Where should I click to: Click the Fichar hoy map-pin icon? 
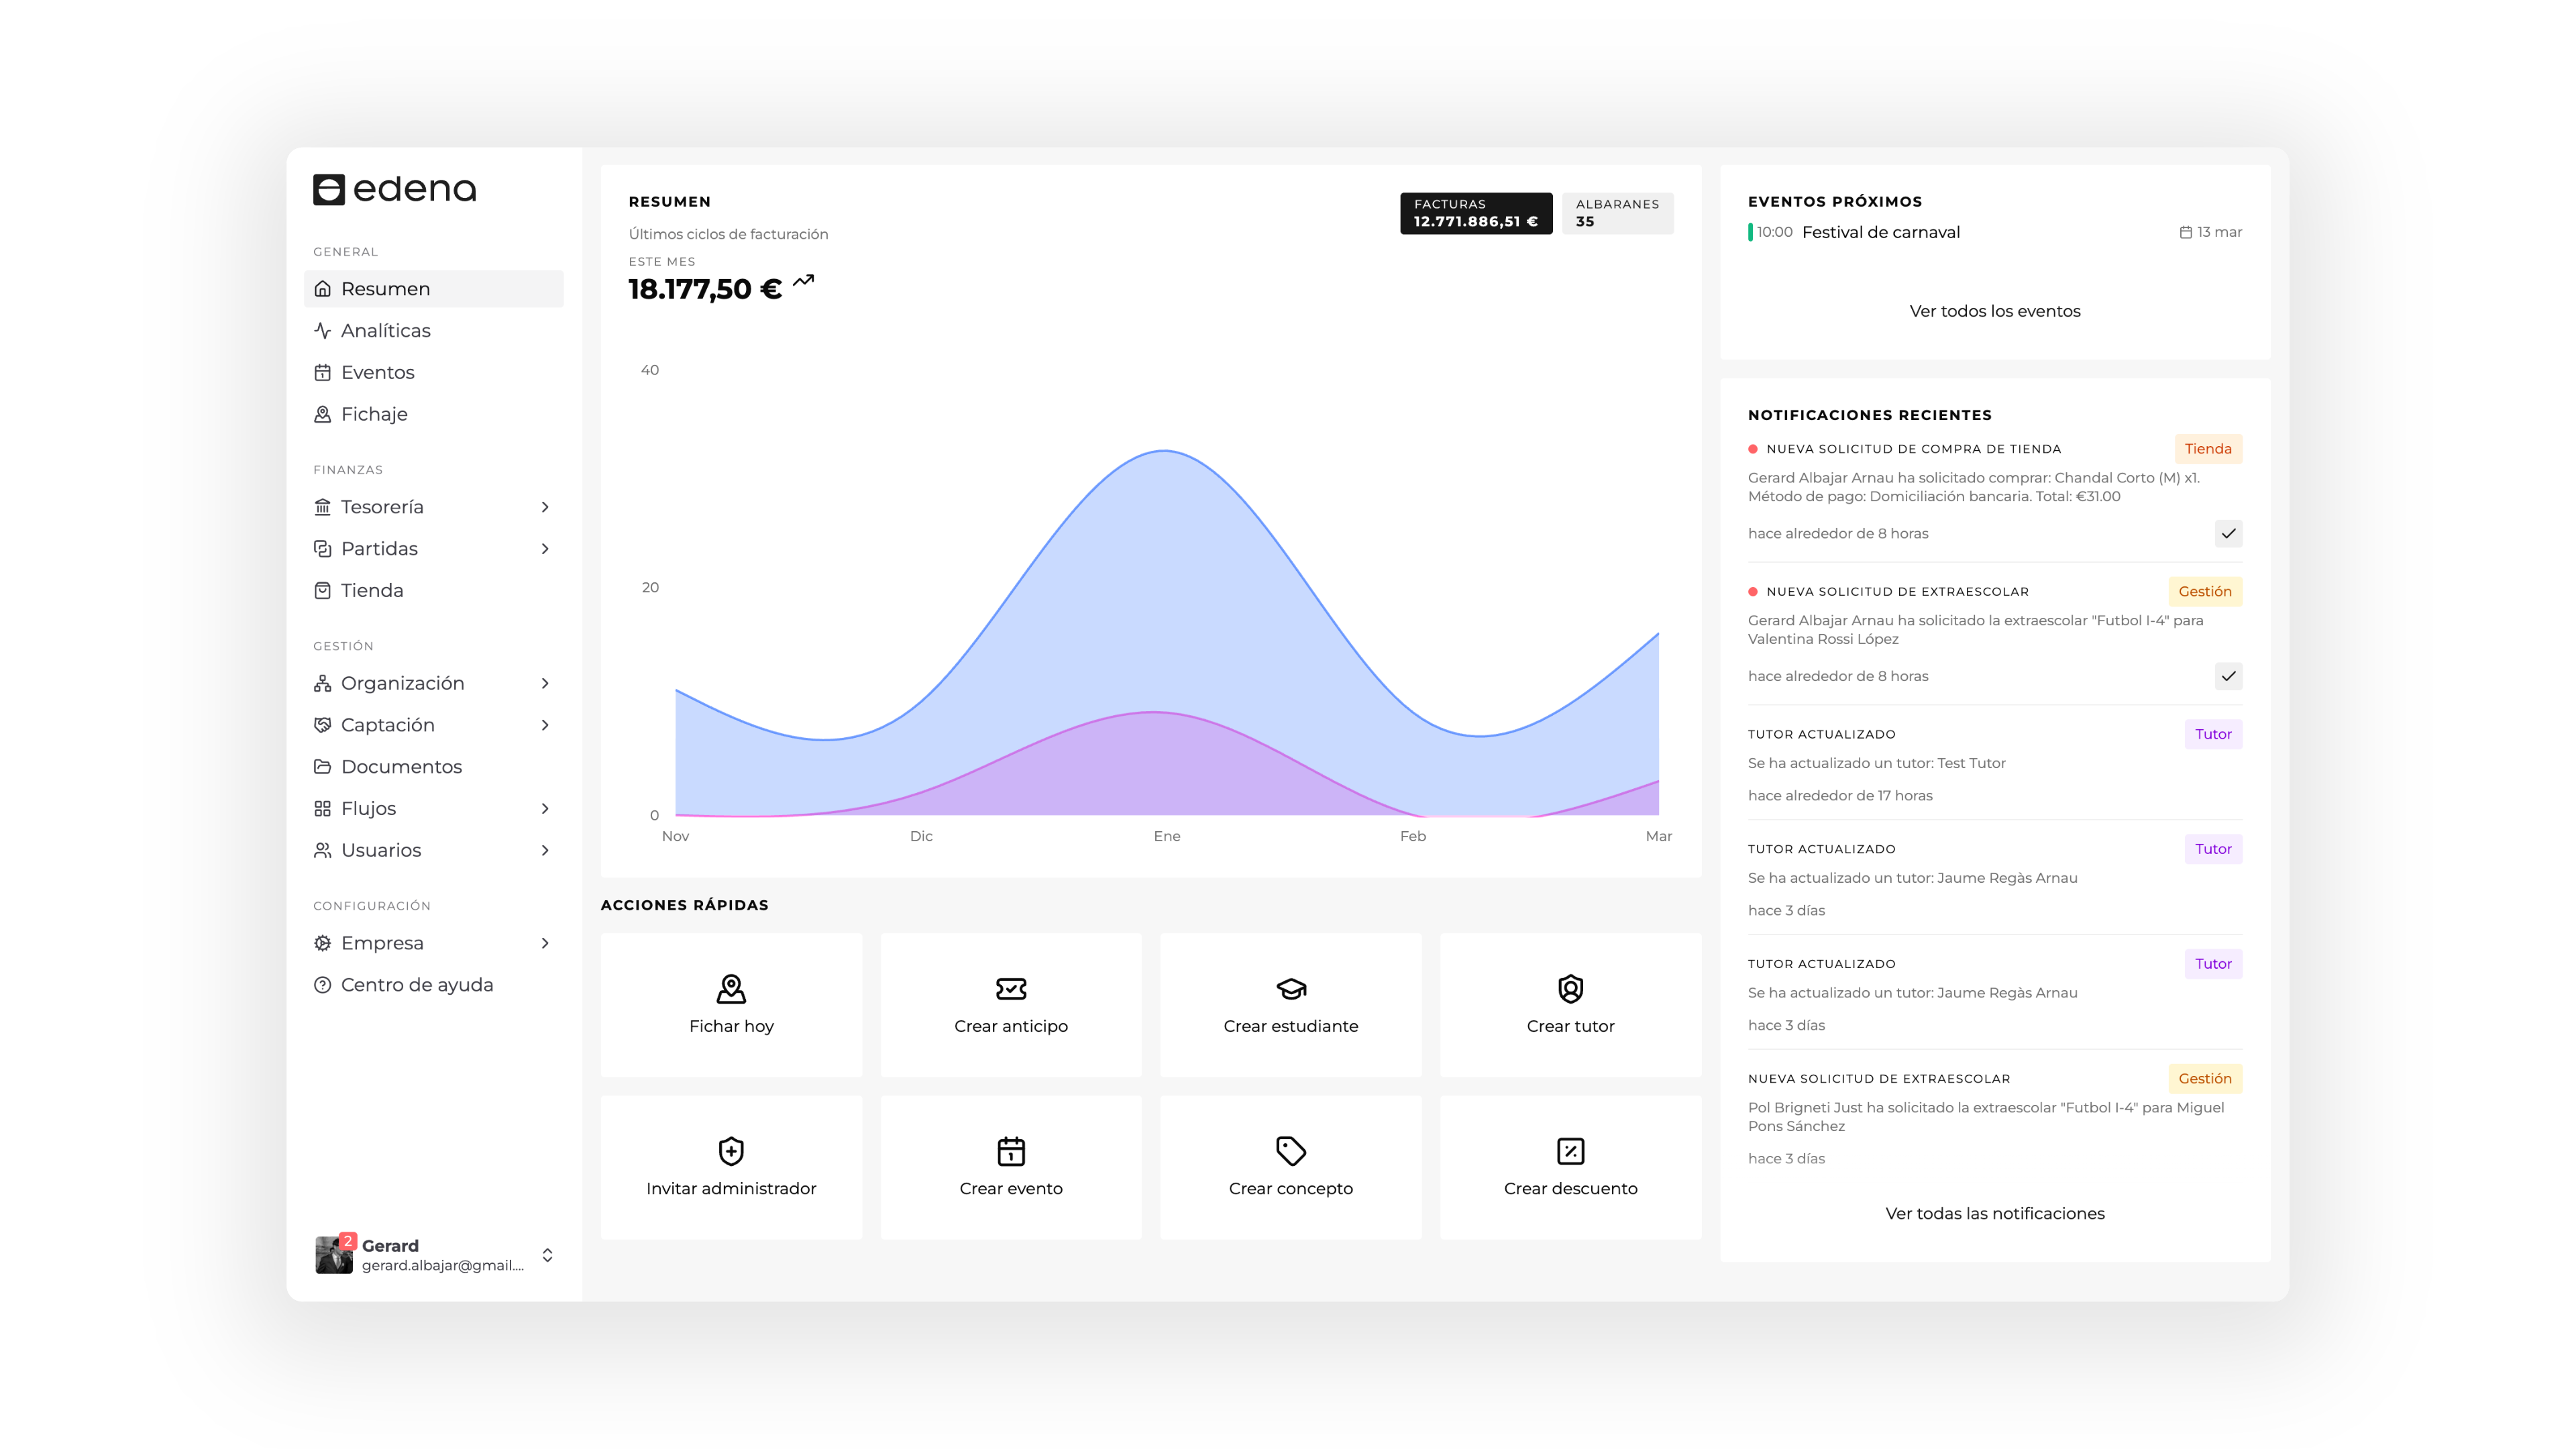click(x=731, y=988)
